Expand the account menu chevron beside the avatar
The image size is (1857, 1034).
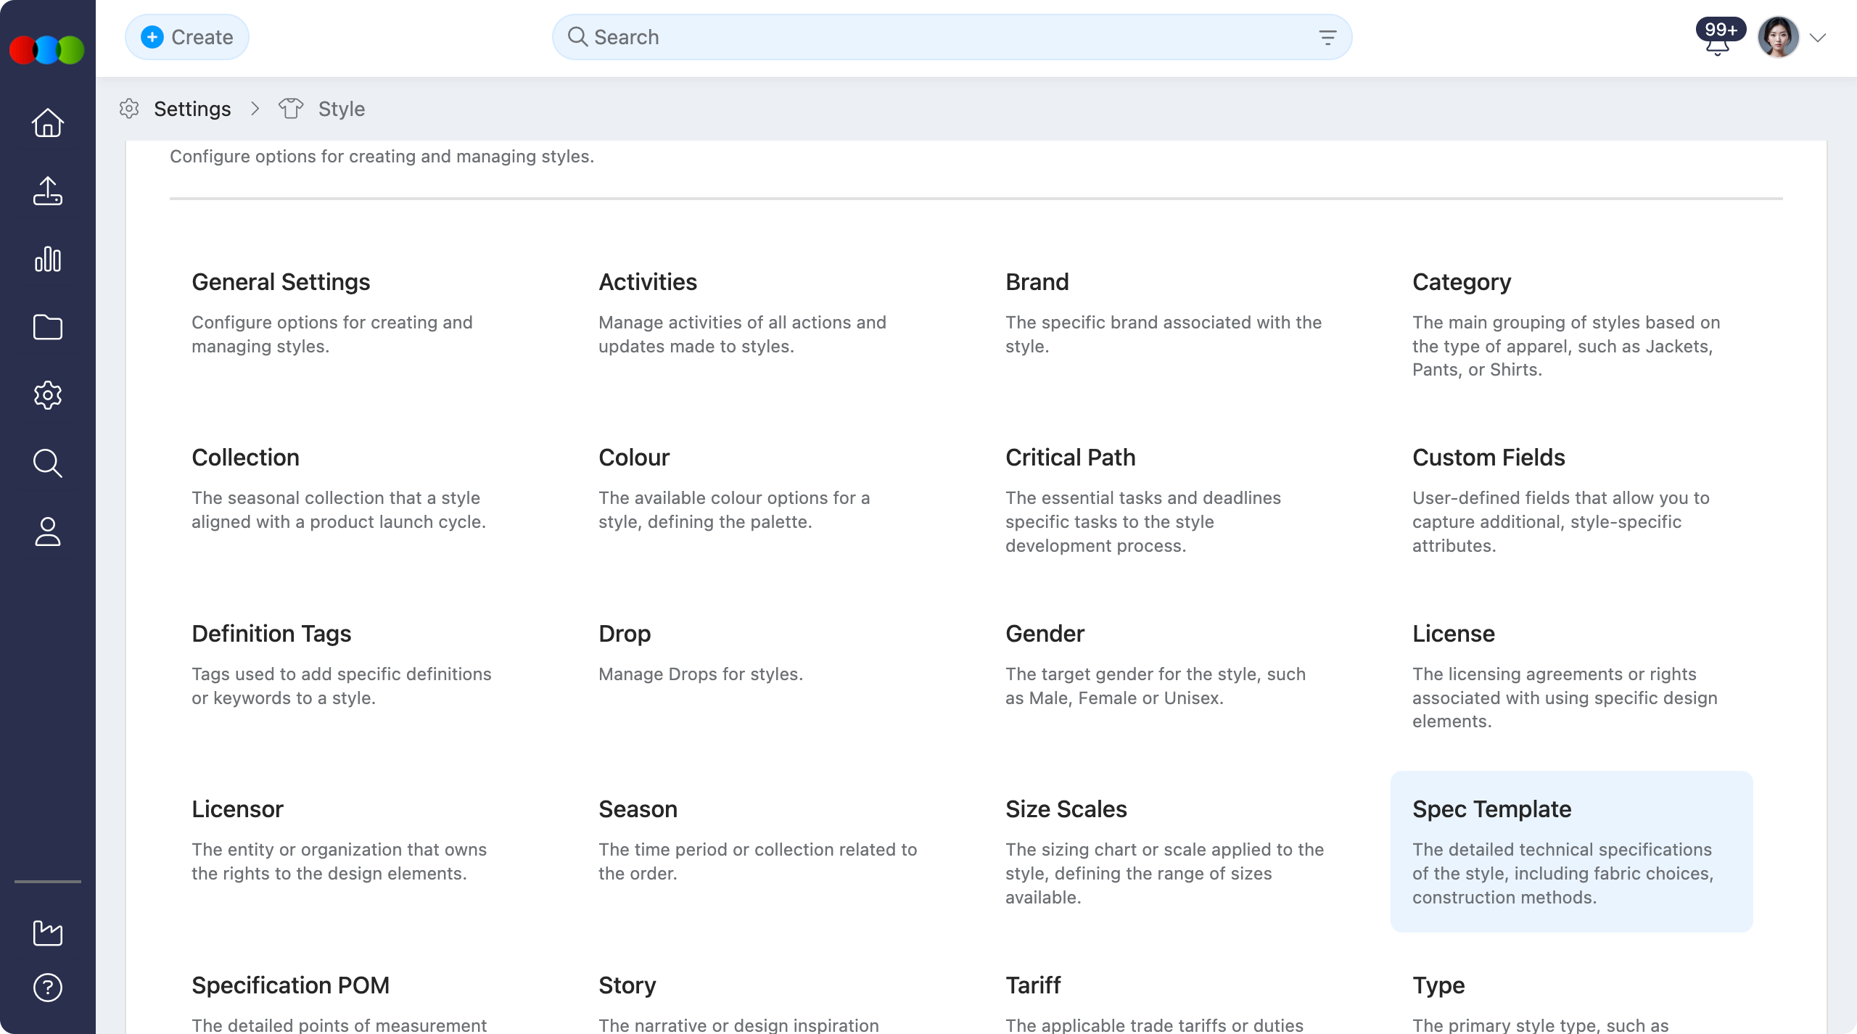(x=1817, y=37)
